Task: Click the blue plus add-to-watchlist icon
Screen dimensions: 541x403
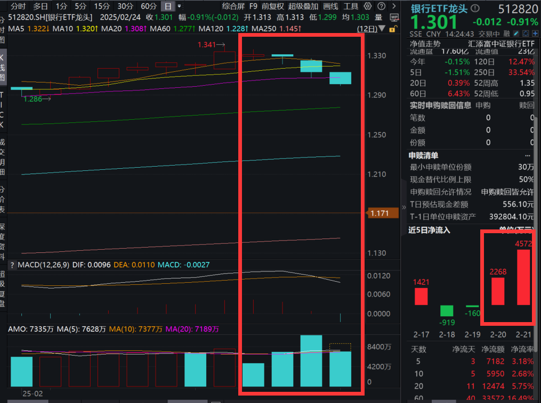Action: tap(535, 34)
